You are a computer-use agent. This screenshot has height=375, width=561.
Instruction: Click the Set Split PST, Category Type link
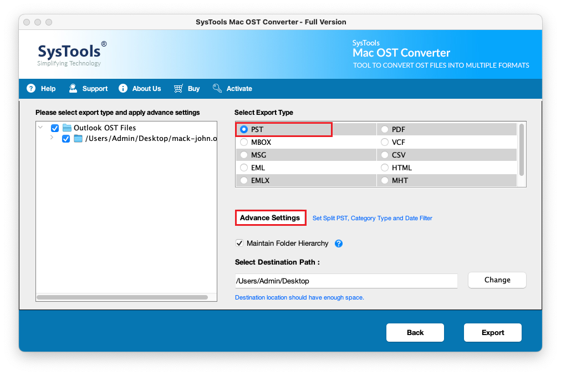coord(372,218)
